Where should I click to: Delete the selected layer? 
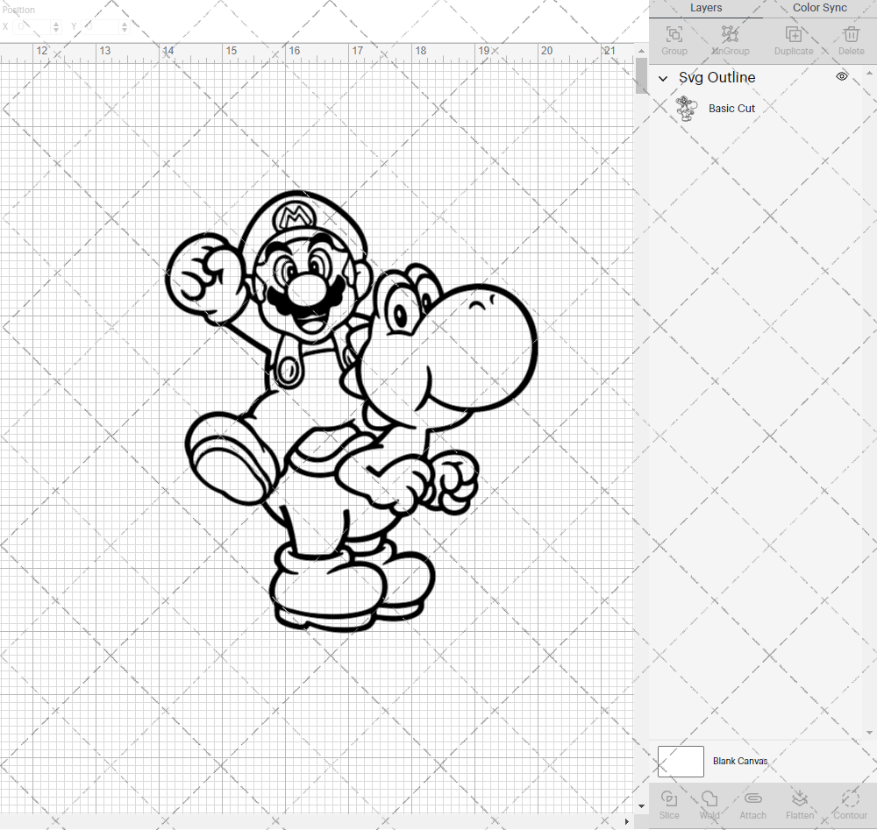[850, 39]
